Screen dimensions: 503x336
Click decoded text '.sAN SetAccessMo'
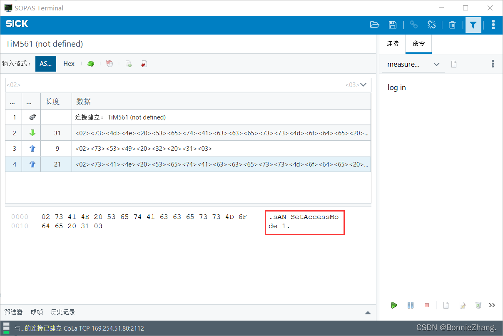(304, 217)
